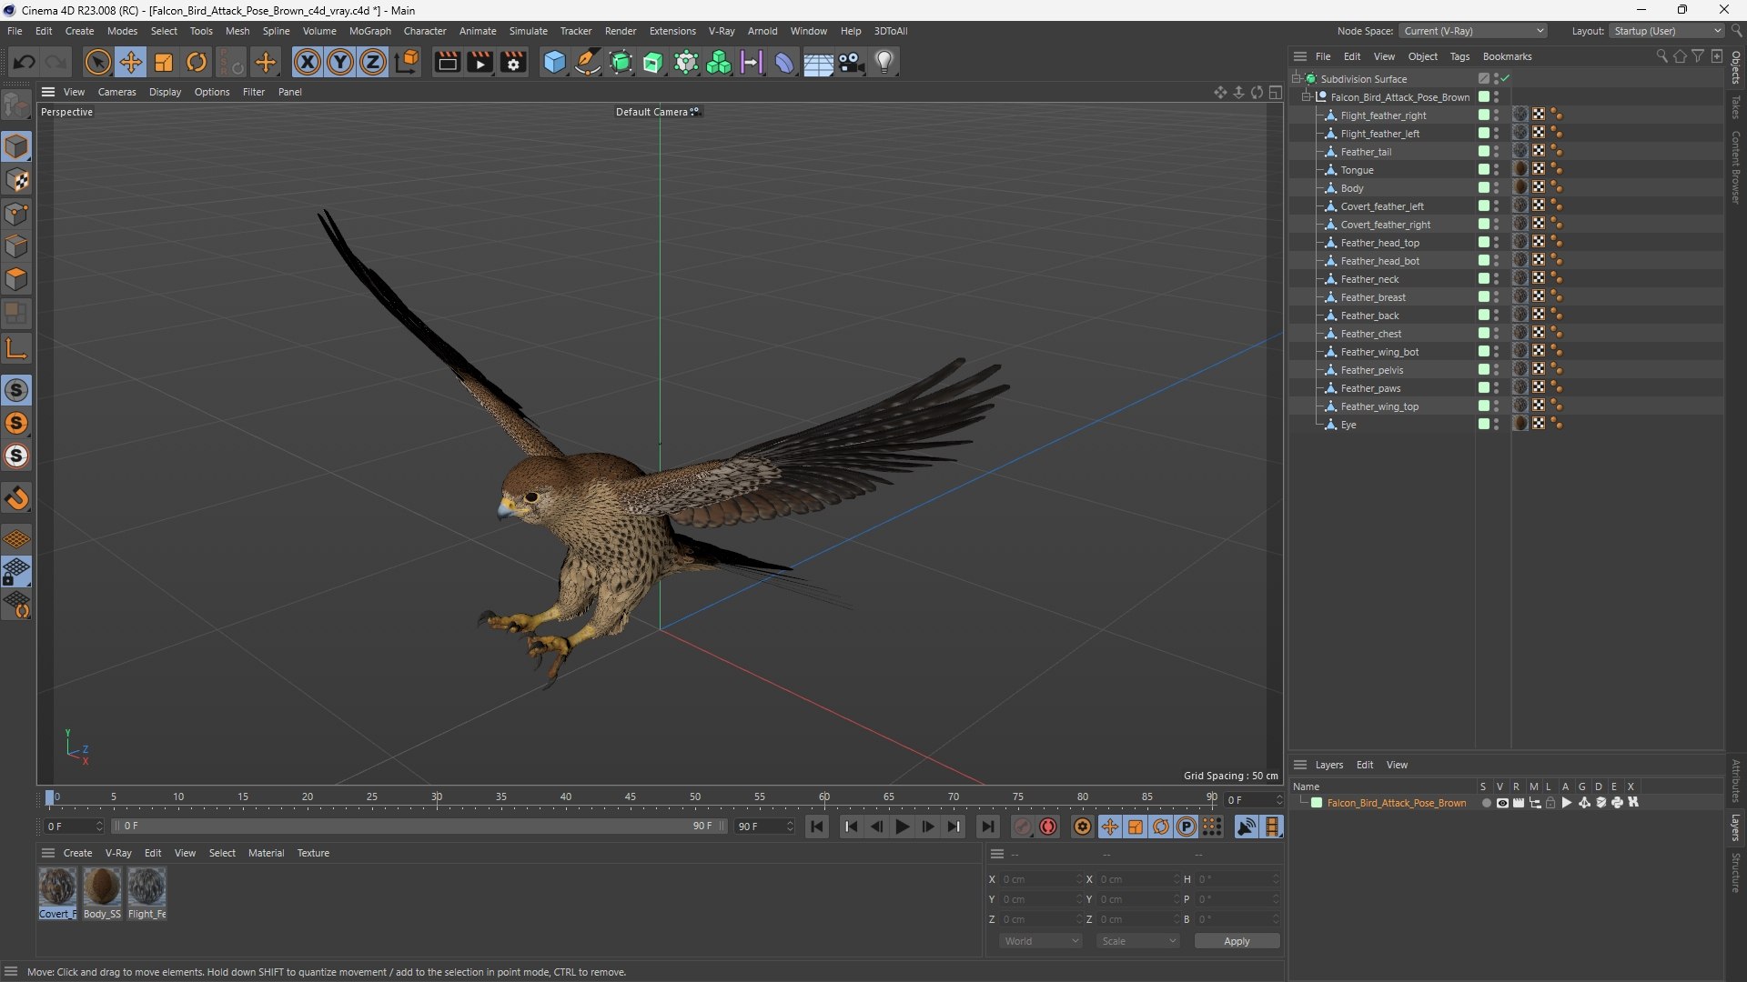This screenshot has width=1747, height=982.
Task: Toggle Z axis lock
Action: click(x=373, y=62)
